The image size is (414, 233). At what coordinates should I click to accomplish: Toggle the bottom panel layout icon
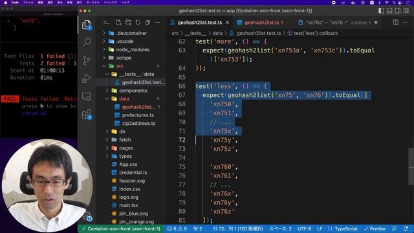389,10
